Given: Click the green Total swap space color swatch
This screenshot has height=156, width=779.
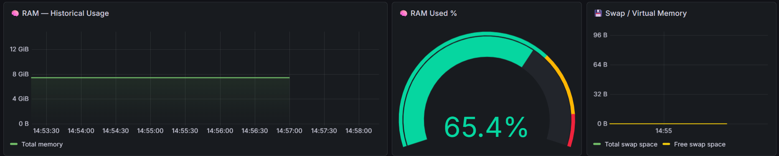Looking at the screenshot, I should (x=597, y=144).
